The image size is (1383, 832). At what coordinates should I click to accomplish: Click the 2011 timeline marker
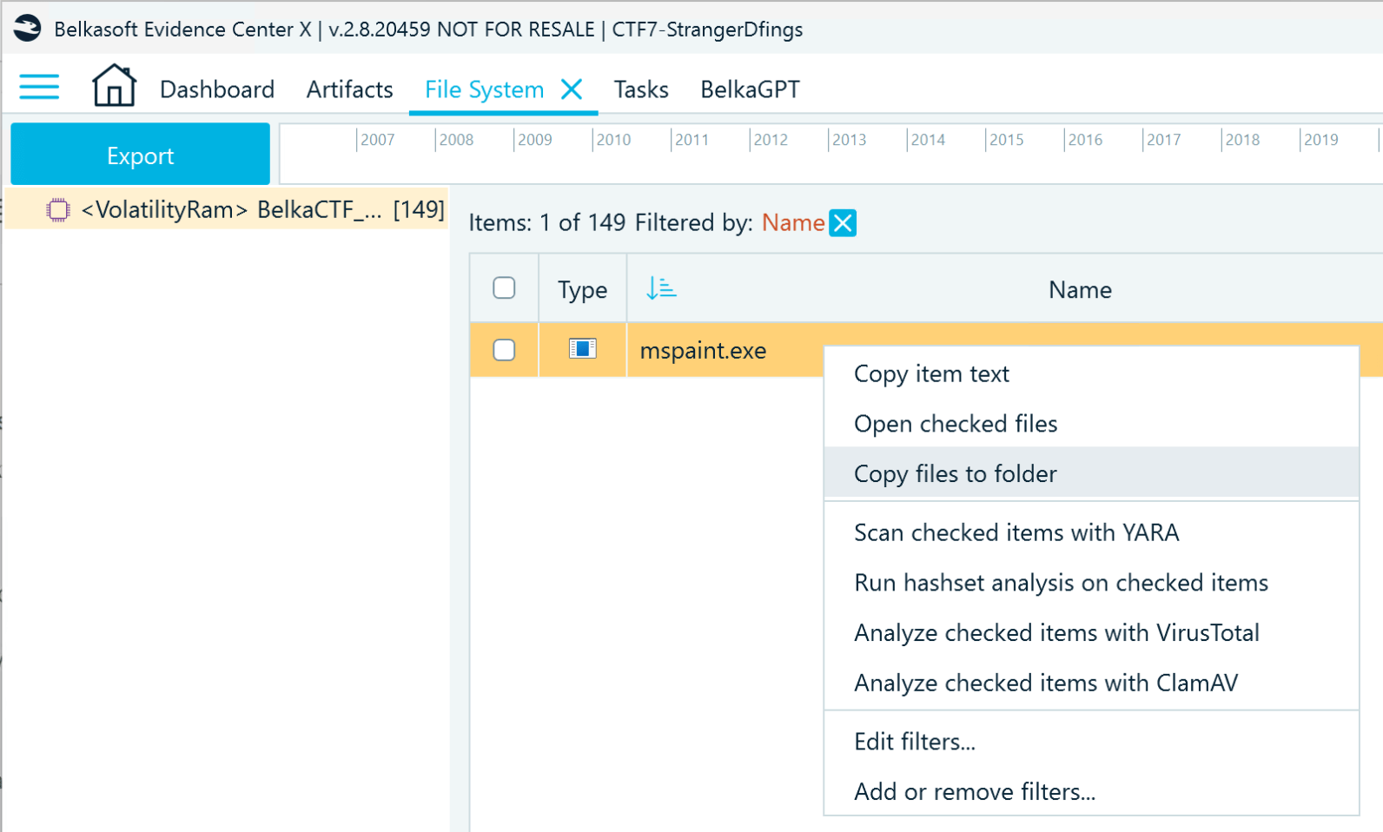click(692, 140)
